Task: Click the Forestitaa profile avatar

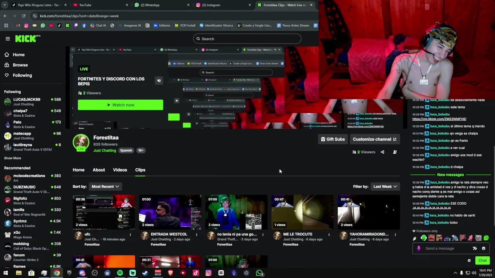Action: 81,143
